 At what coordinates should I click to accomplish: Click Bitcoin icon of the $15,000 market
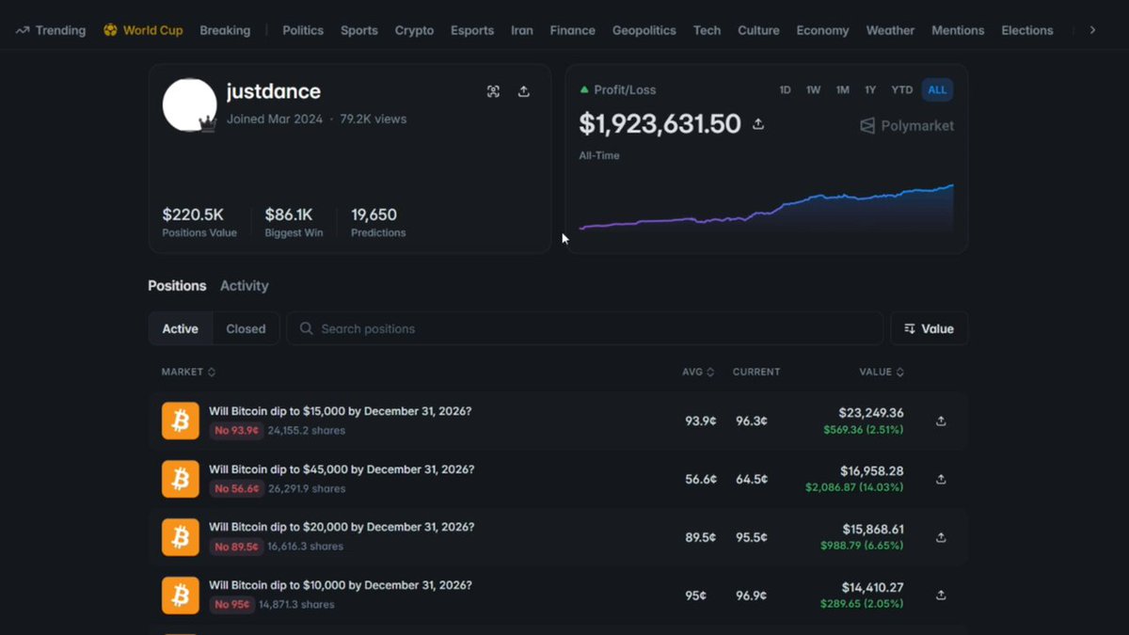tap(181, 421)
